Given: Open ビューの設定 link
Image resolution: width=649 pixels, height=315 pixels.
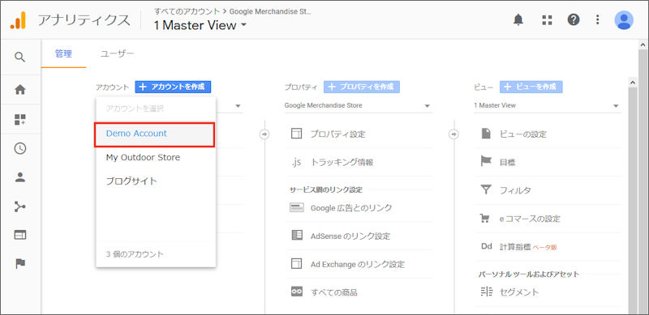Looking at the screenshot, I should click(523, 134).
